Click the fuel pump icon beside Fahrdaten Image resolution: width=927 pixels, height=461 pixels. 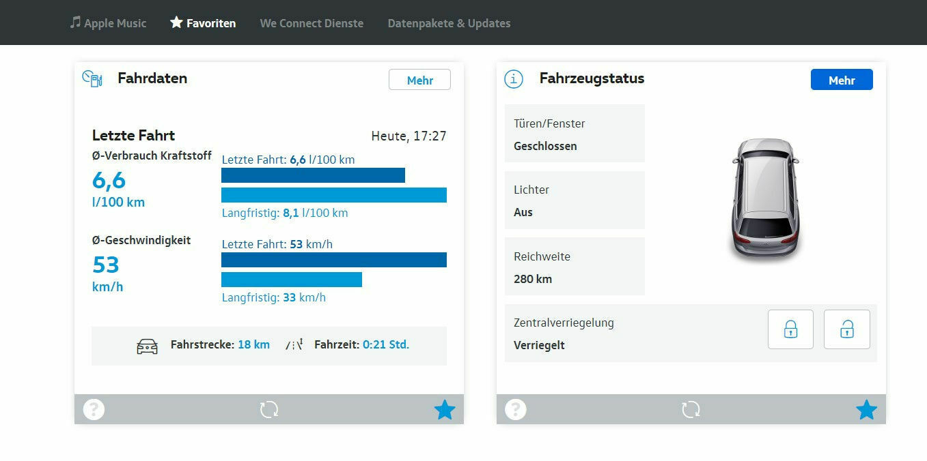point(92,78)
